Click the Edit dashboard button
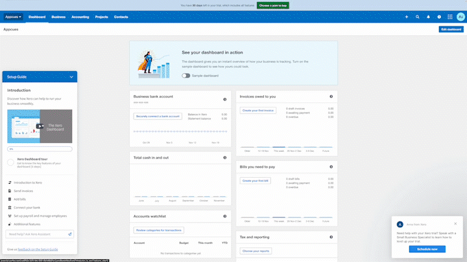This screenshot has width=467, height=262. click(x=451, y=29)
